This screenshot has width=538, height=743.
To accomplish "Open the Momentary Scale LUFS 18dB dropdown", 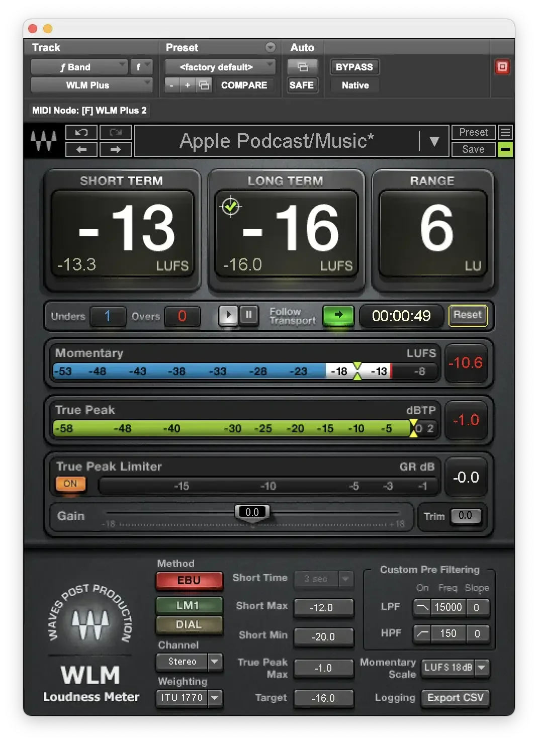I will (x=454, y=667).
